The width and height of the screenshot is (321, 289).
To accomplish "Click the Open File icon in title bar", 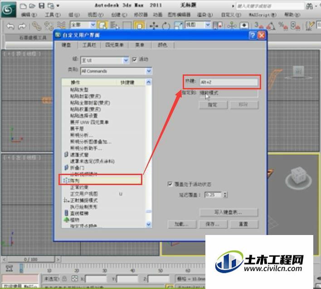I will (x=32, y=6).
